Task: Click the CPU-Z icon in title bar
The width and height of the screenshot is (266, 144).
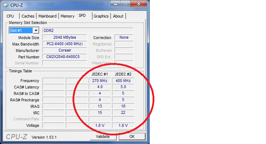Action: 5,5
